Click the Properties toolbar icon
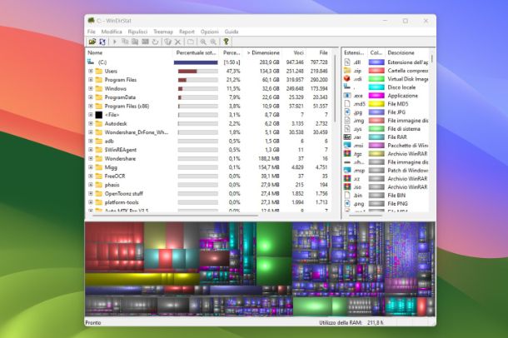 (191, 42)
